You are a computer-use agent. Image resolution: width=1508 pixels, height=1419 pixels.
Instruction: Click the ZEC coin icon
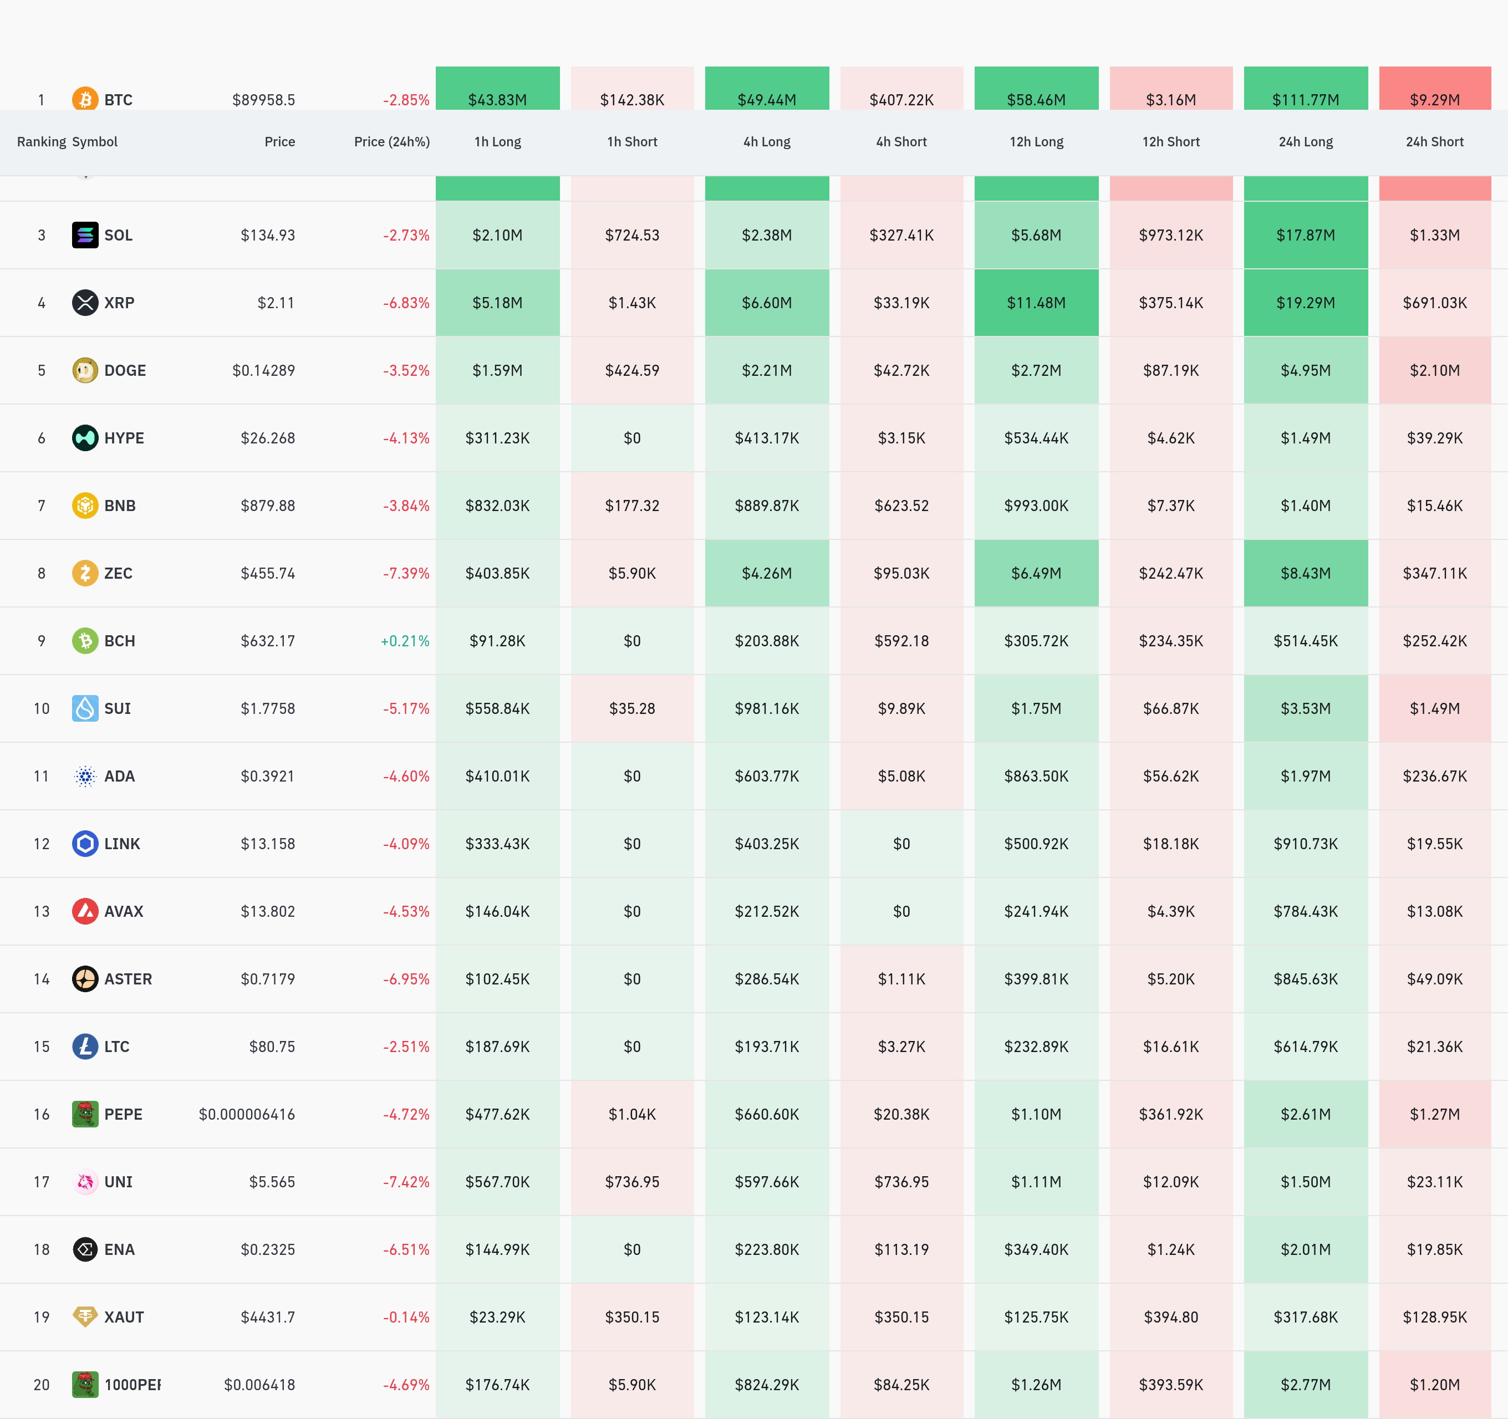point(85,573)
